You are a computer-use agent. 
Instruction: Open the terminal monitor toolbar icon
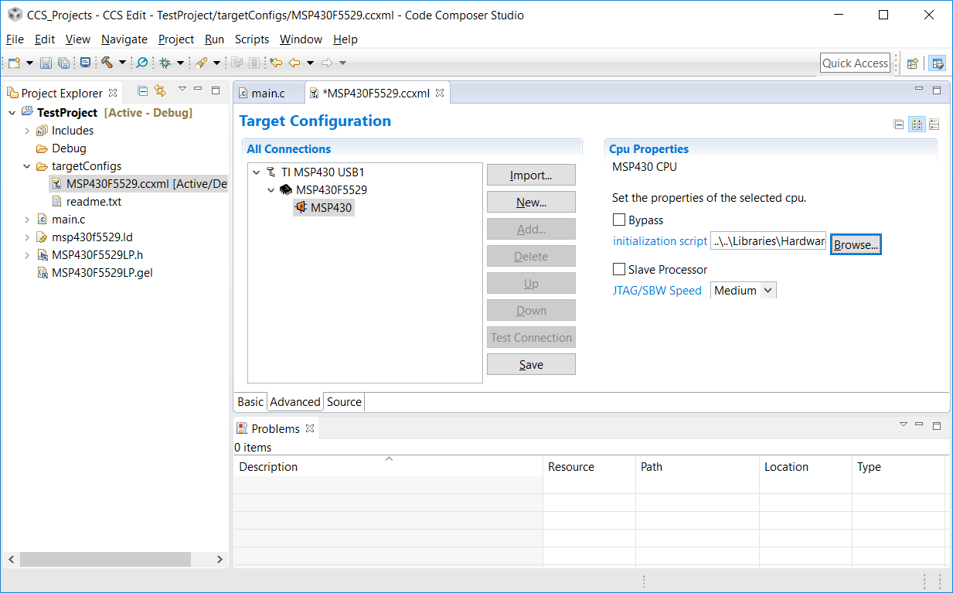85,63
